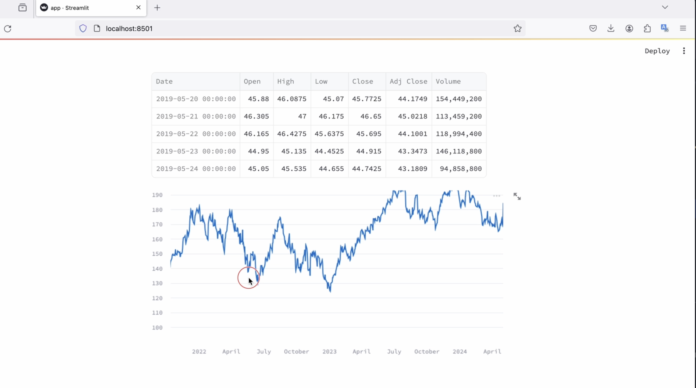This screenshot has height=388, width=696.
Task: Open the Firefox hamburger application menu
Action: point(683,28)
